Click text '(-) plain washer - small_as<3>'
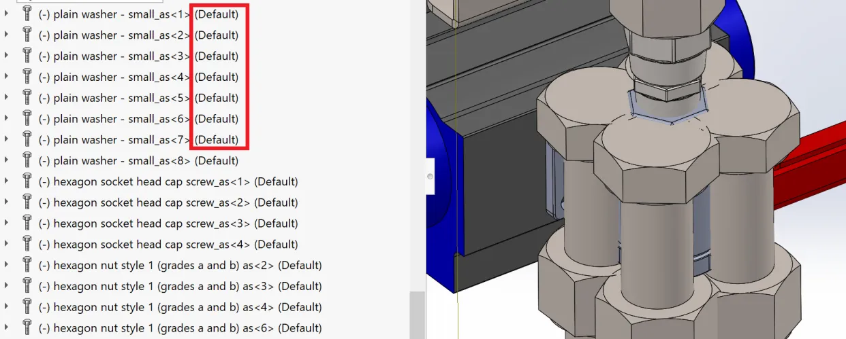 coord(115,56)
